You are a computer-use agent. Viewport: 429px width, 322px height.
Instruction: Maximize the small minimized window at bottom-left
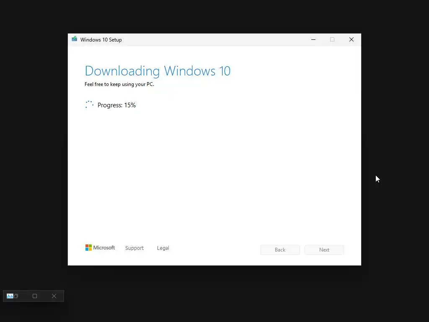point(35,296)
